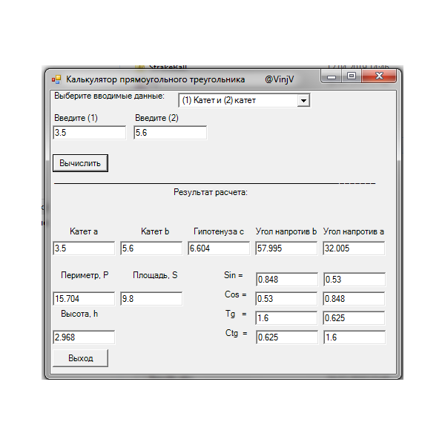
Task: Click the Вычислить button
Action: coord(80,163)
